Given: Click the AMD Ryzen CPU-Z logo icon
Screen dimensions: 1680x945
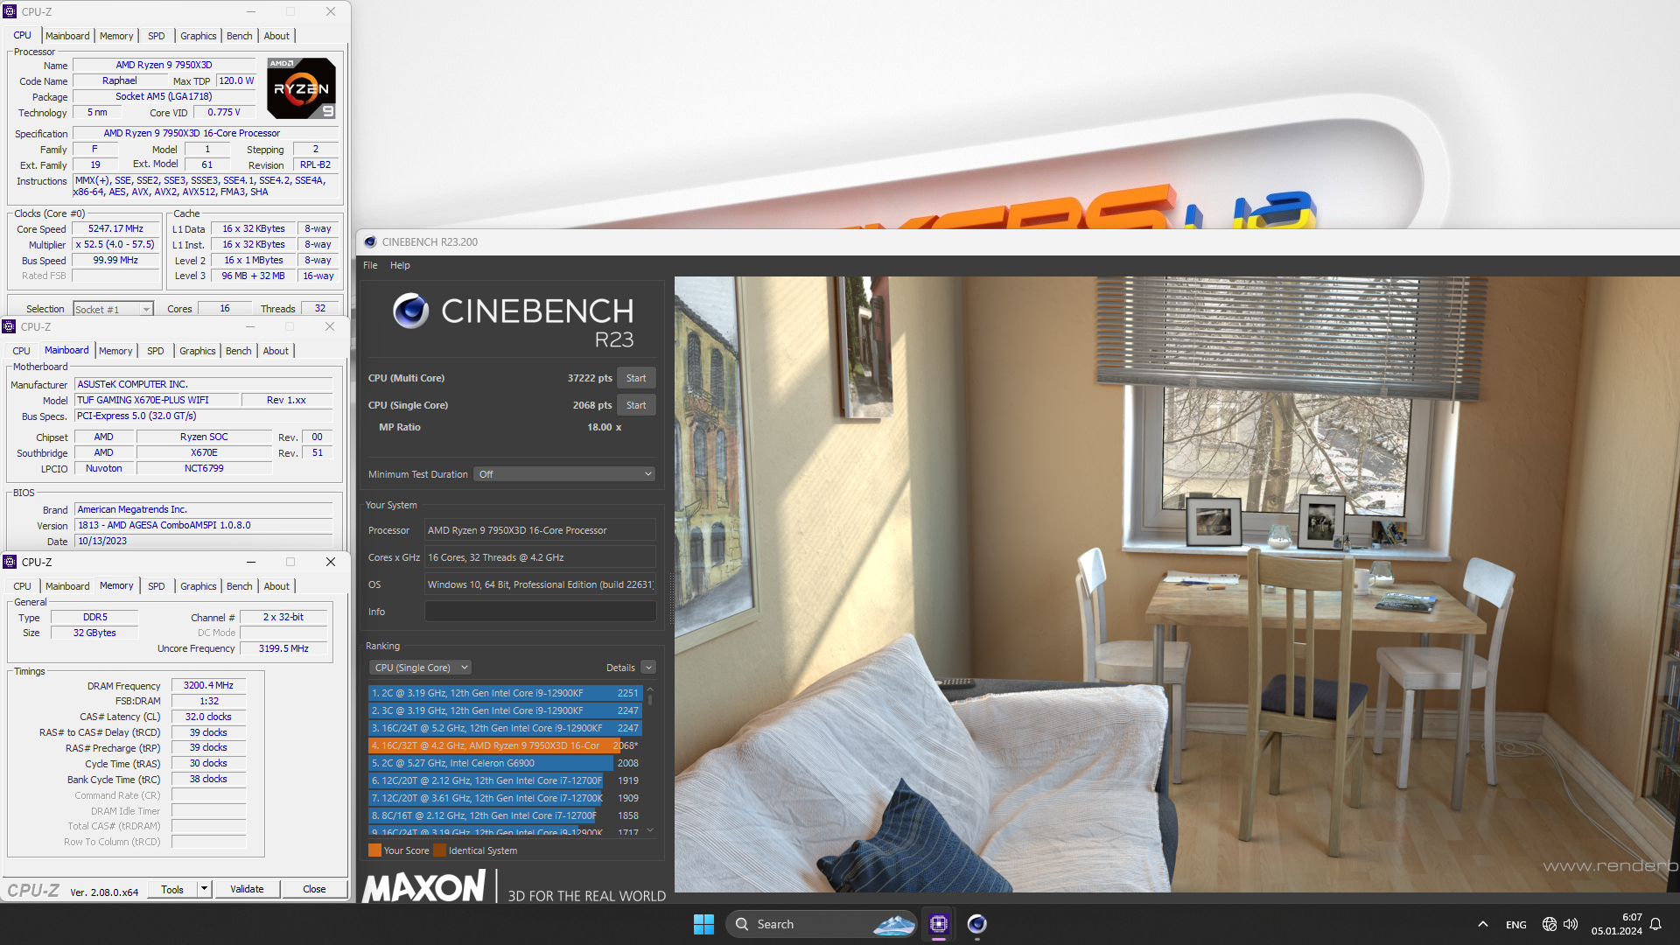Looking at the screenshot, I should [302, 90].
